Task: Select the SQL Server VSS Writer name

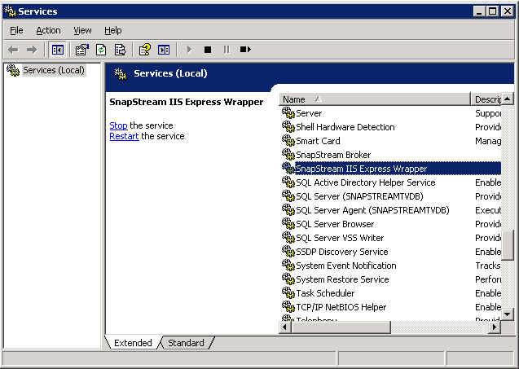Action: pyautogui.click(x=340, y=239)
